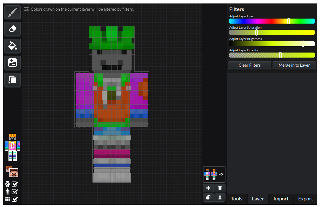Delete the layer using trash icon
This screenshot has width=320, height=207.
coord(220,188)
